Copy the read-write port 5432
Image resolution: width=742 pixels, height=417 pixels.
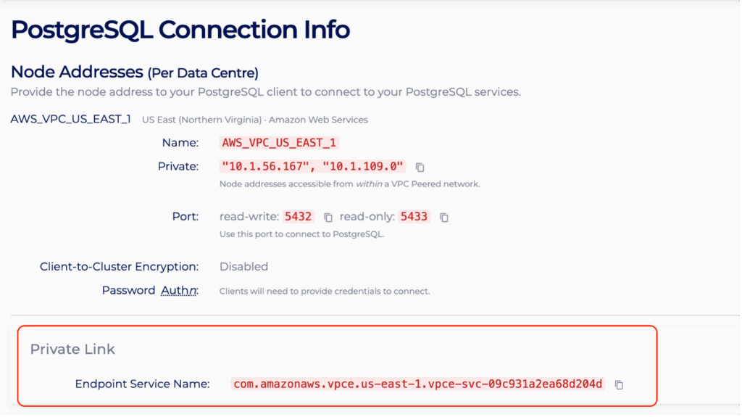click(x=328, y=217)
